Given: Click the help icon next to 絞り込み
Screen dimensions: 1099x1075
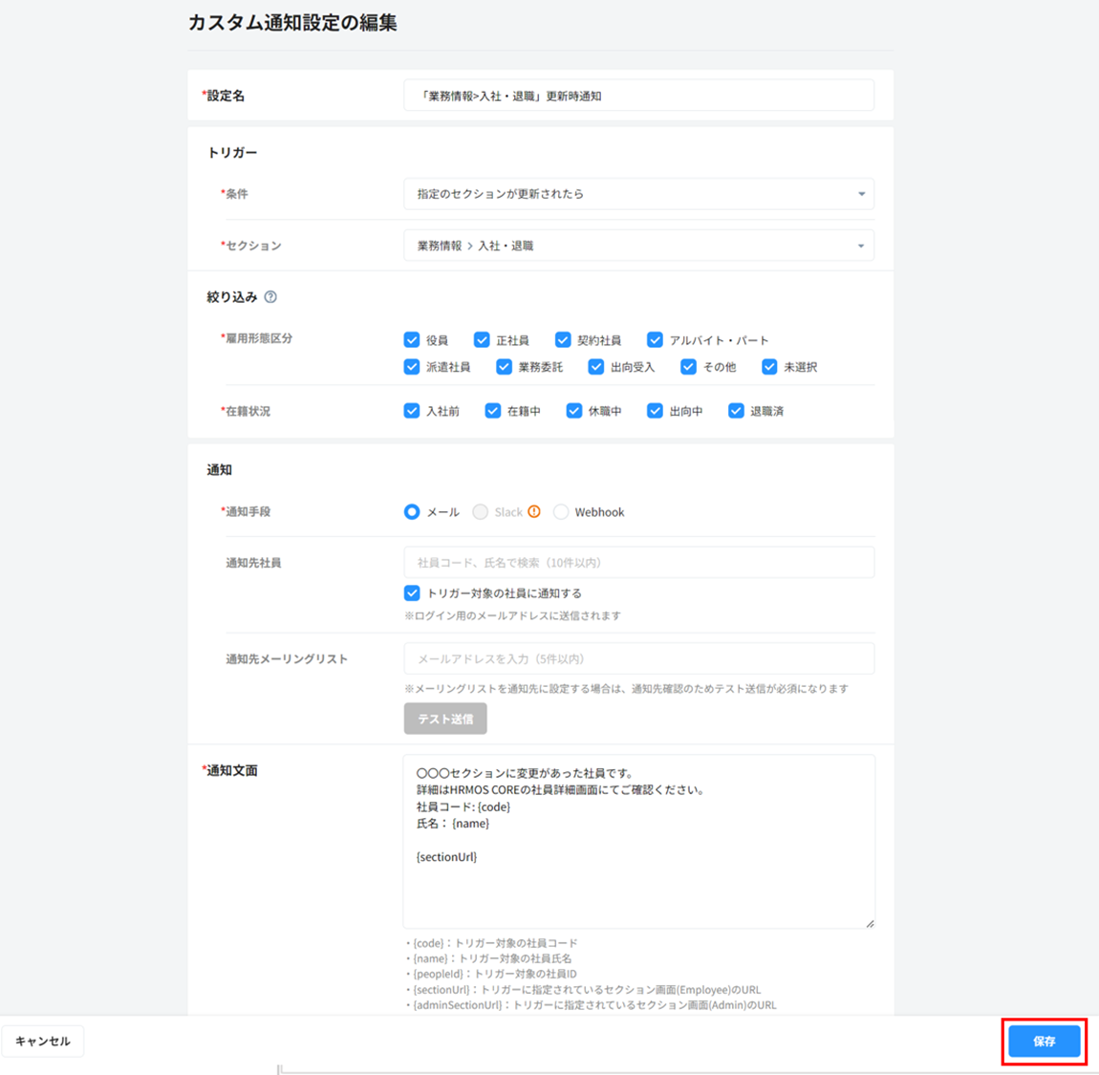Looking at the screenshot, I should [270, 297].
